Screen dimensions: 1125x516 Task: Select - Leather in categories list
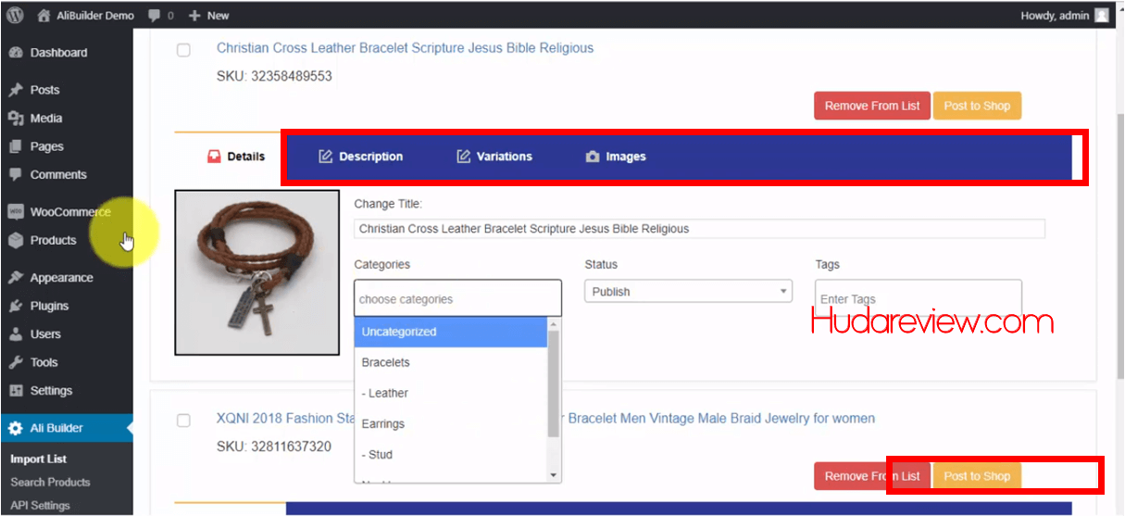(x=451, y=393)
